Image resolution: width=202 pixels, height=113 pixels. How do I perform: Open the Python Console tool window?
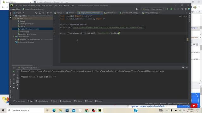pyautogui.click(x=65, y=101)
